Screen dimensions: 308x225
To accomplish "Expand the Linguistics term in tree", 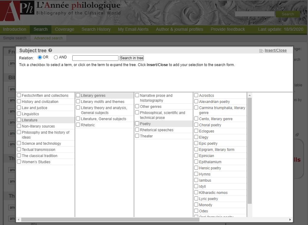I will point(30,114).
